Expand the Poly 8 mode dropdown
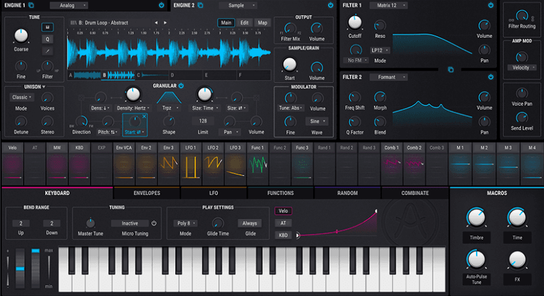Screen dimensions: 544x296 tap(184, 223)
